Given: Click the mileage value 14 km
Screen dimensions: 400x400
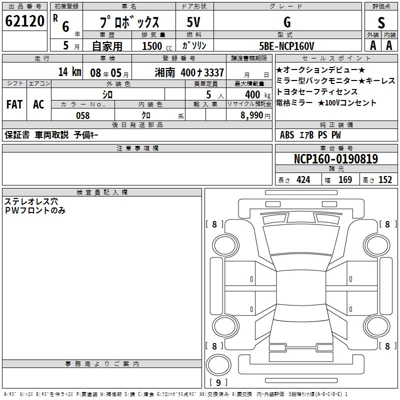Looking at the screenshot, I should click(x=69, y=72).
